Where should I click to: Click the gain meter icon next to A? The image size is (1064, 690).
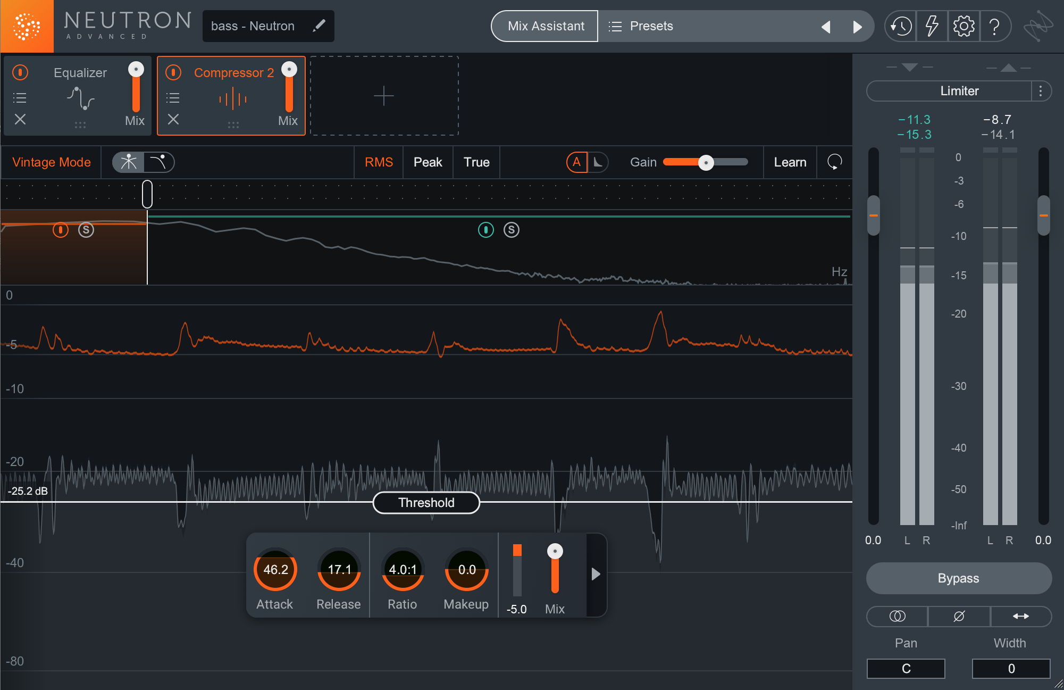click(598, 162)
